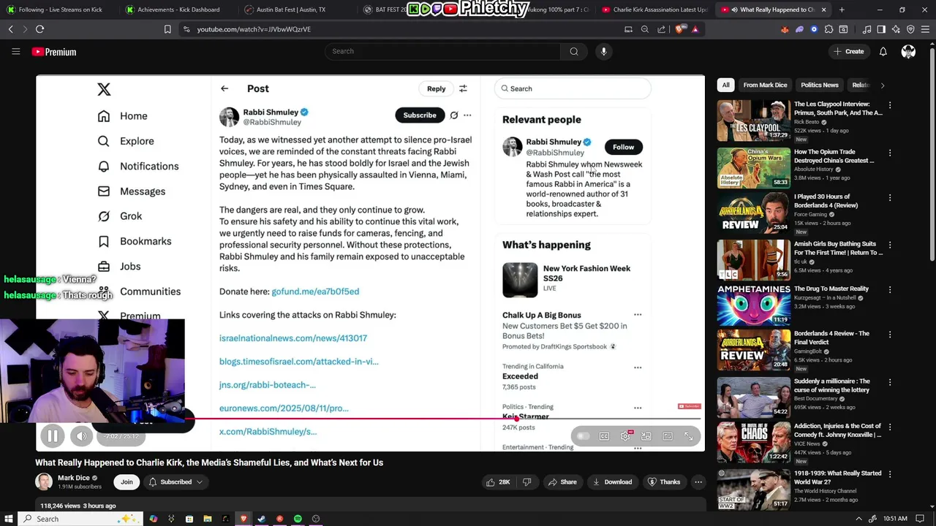Join the Mark Dice channel
936x526 pixels.
[x=127, y=482]
